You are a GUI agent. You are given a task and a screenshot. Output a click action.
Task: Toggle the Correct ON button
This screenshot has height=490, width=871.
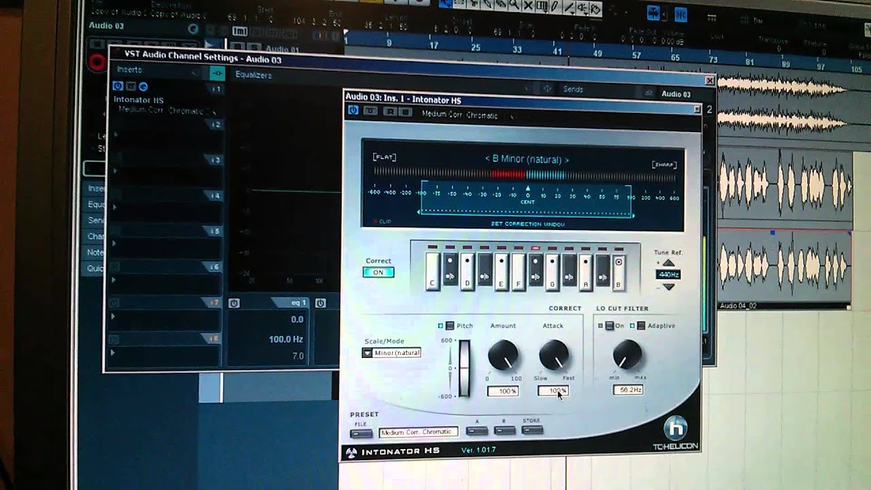[x=378, y=272]
